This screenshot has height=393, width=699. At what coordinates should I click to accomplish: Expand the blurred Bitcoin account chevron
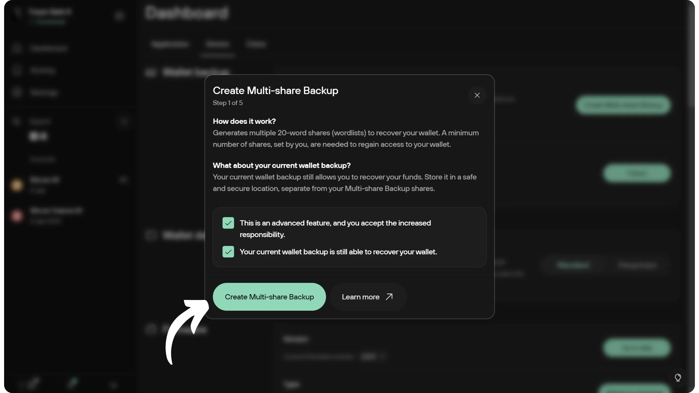[x=123, y=180]
